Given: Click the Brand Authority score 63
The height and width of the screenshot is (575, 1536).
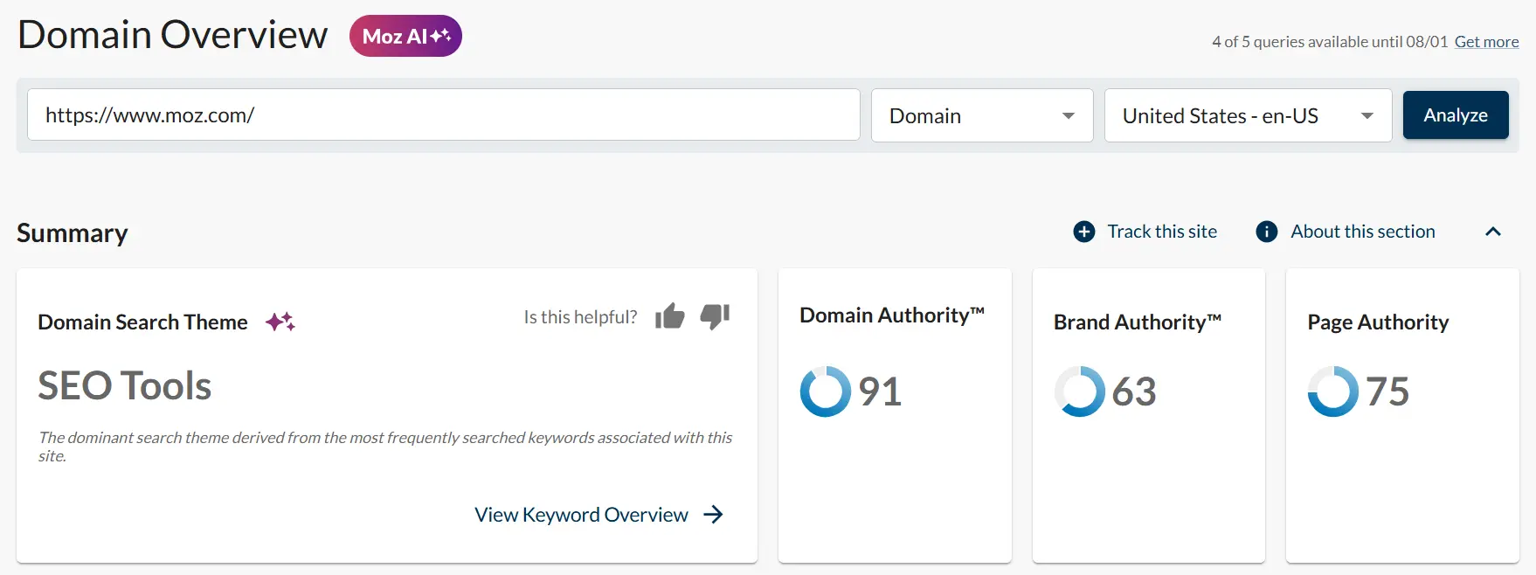Looking at the screenshot, I should click(x=1134, y=391).
